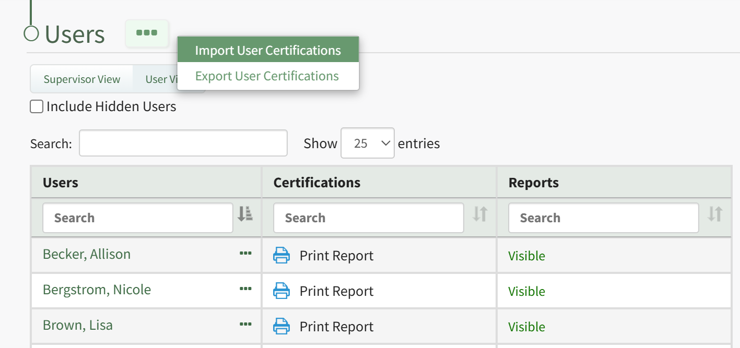Click printer icon for Becker, Allison
This screenshot has height=348, width=740.
281,255
